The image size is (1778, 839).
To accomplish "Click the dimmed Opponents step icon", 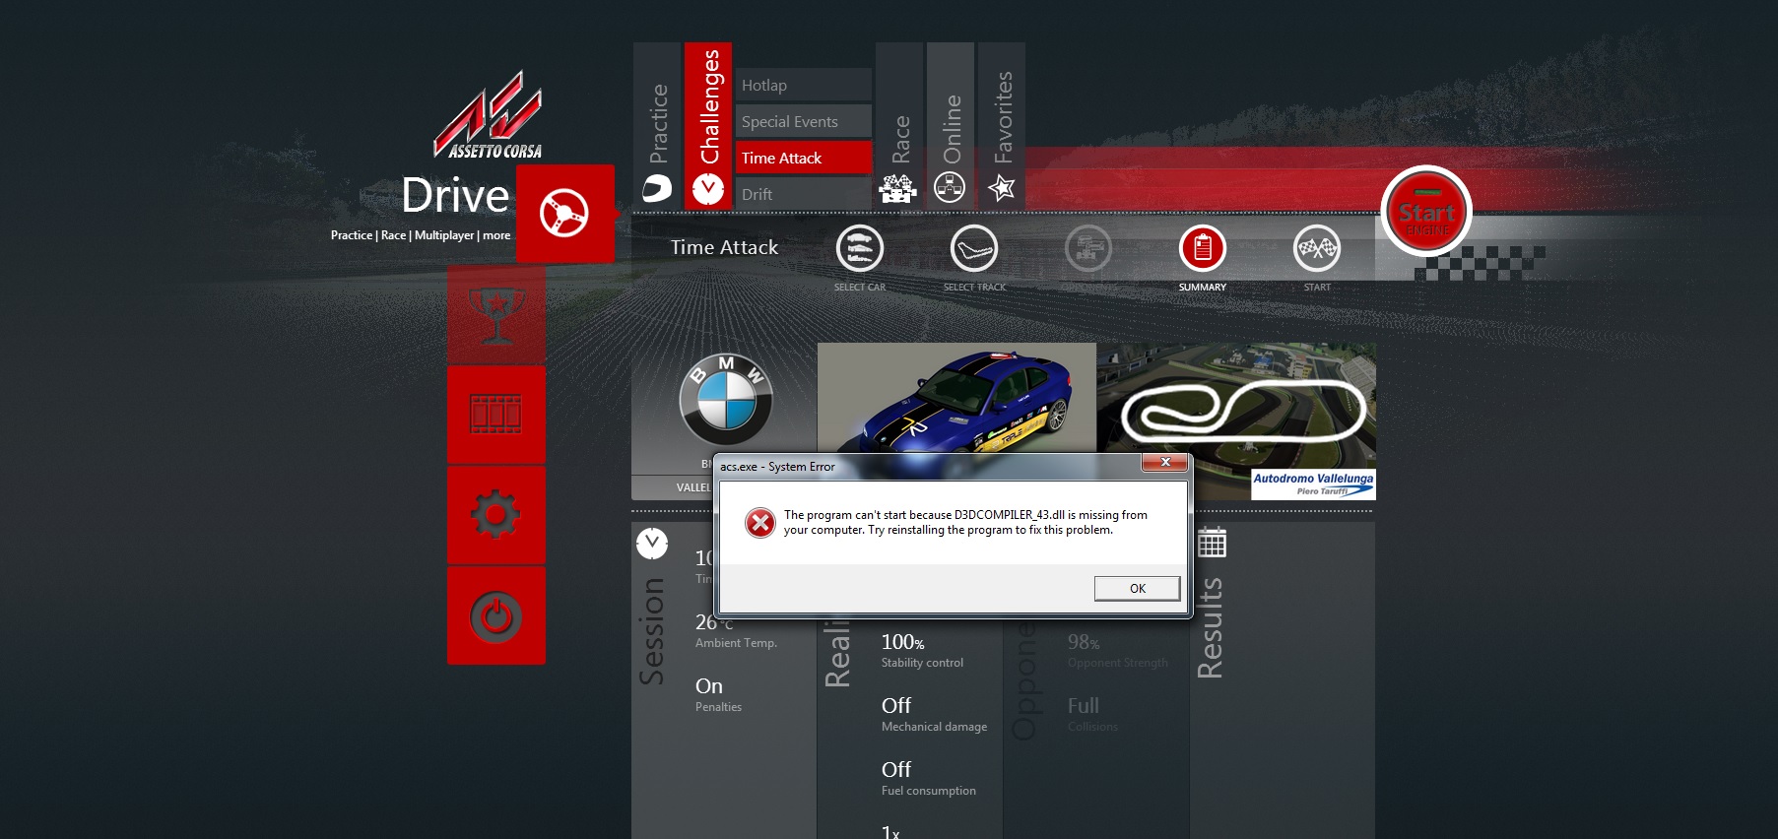I will tap(1088, 249).
